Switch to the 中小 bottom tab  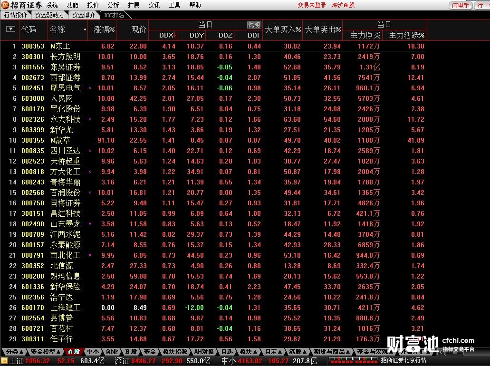tap(93, 352)
